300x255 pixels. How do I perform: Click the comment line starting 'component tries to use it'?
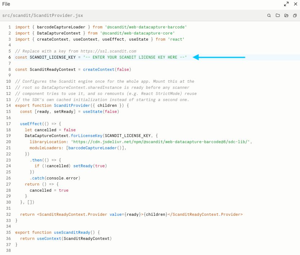(106, 94)
